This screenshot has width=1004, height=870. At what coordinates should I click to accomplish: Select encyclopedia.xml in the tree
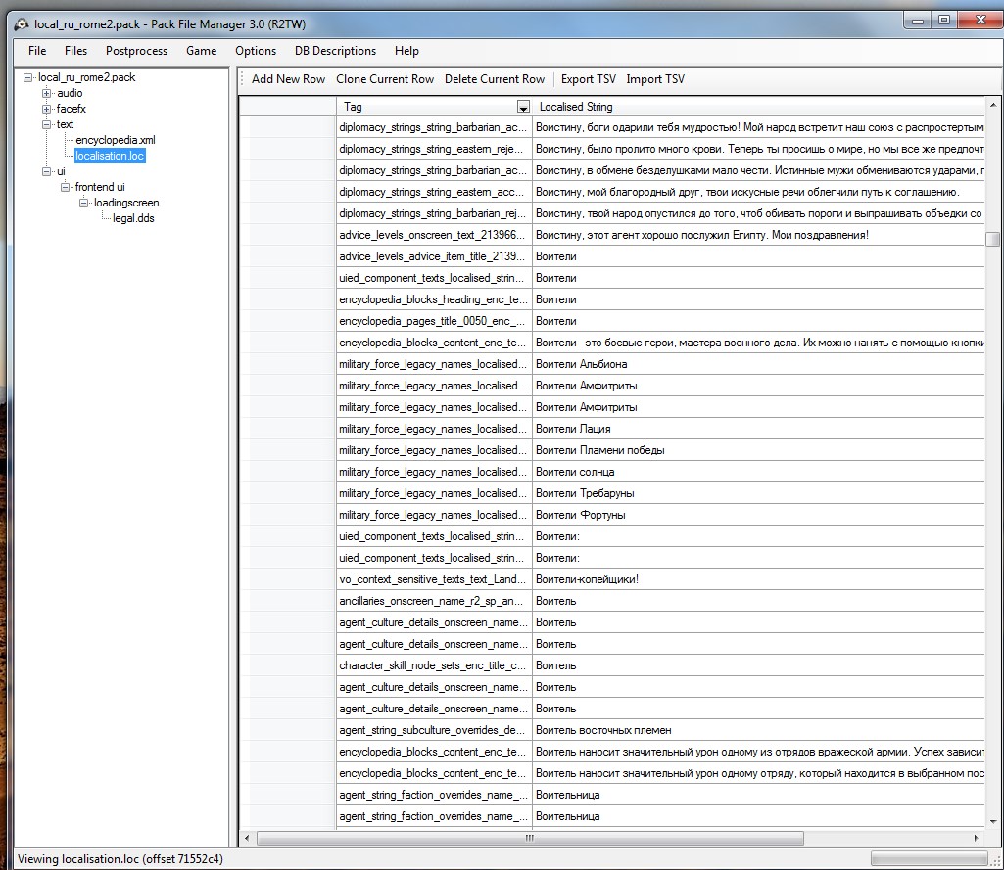tap(116, 140)
